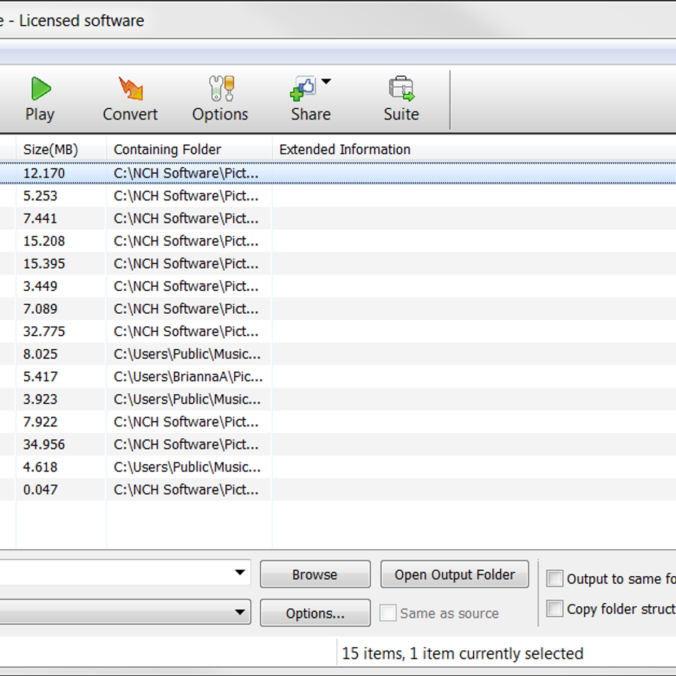Start conversion with the Convert icon
Viewport: 676px width, 676px height.
(x=130, y=89)
